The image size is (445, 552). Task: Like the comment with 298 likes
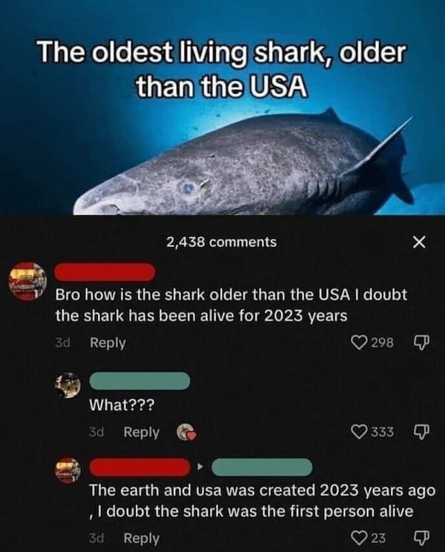pyautogui.click(x=359, y=342)
